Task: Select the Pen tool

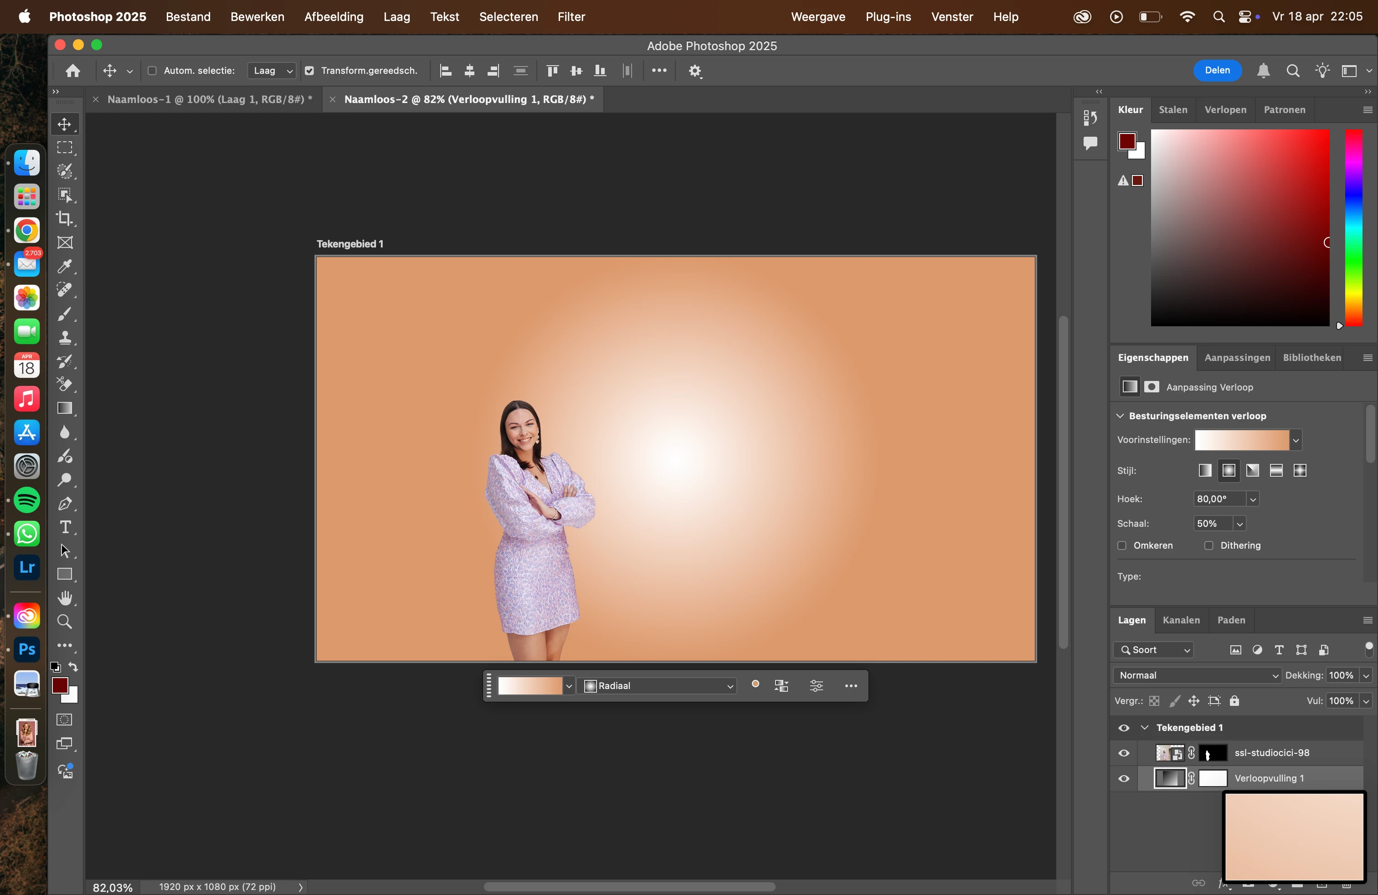Action: tap(65, 504)
